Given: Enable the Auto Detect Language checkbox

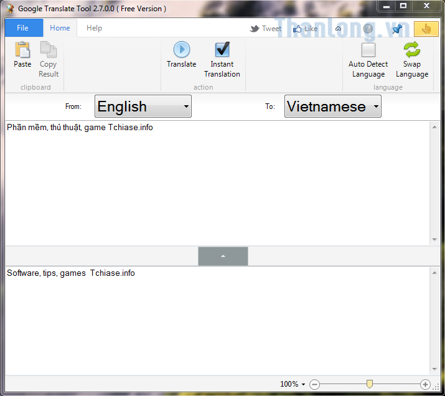Looking at the screenshot, I should pyautogui.click(x=368, y=50).
